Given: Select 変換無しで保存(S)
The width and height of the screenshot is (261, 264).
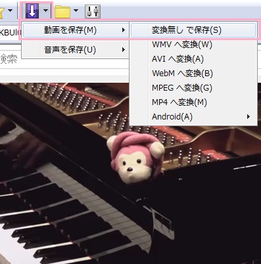Looking at the screenshot, I should click(193, 30).
